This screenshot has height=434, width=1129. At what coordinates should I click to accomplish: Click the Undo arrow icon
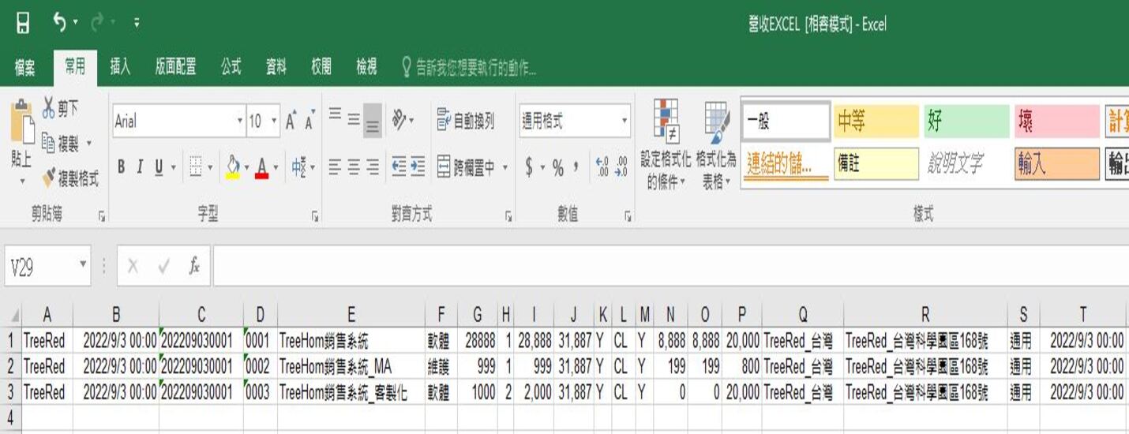click(x=60, y=23)
